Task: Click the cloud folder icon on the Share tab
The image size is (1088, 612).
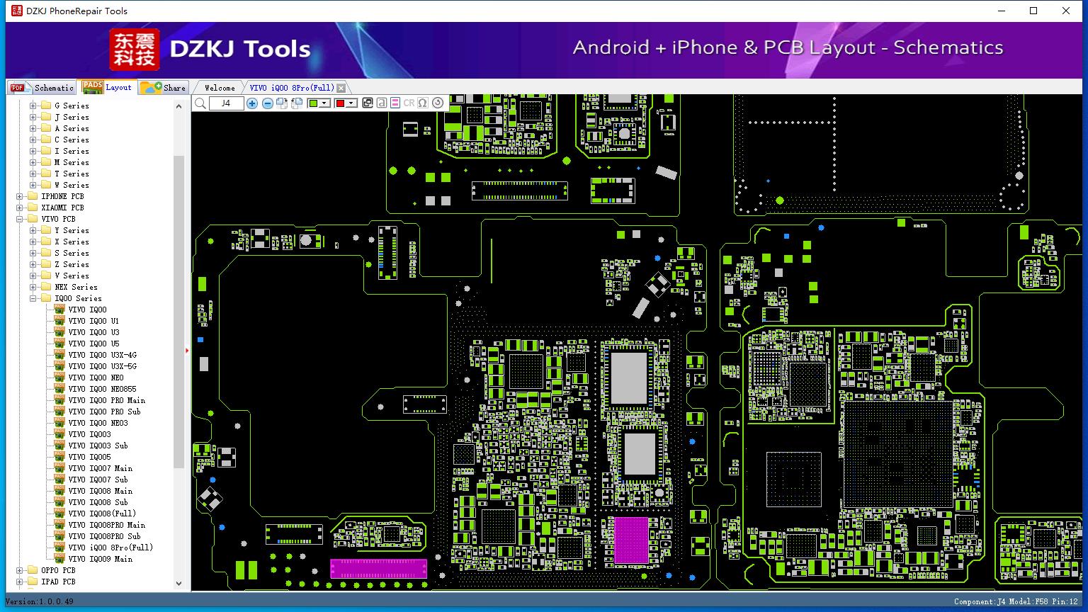Action: tap(151, 87)
